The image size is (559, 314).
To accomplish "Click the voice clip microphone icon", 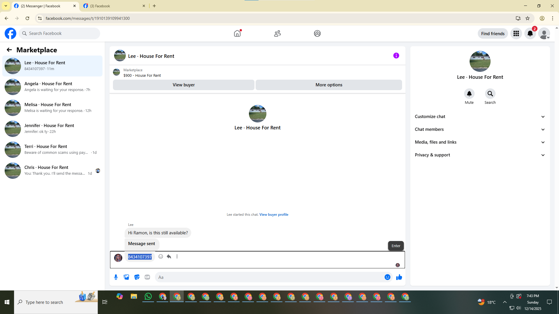I will tap(116, 277).
